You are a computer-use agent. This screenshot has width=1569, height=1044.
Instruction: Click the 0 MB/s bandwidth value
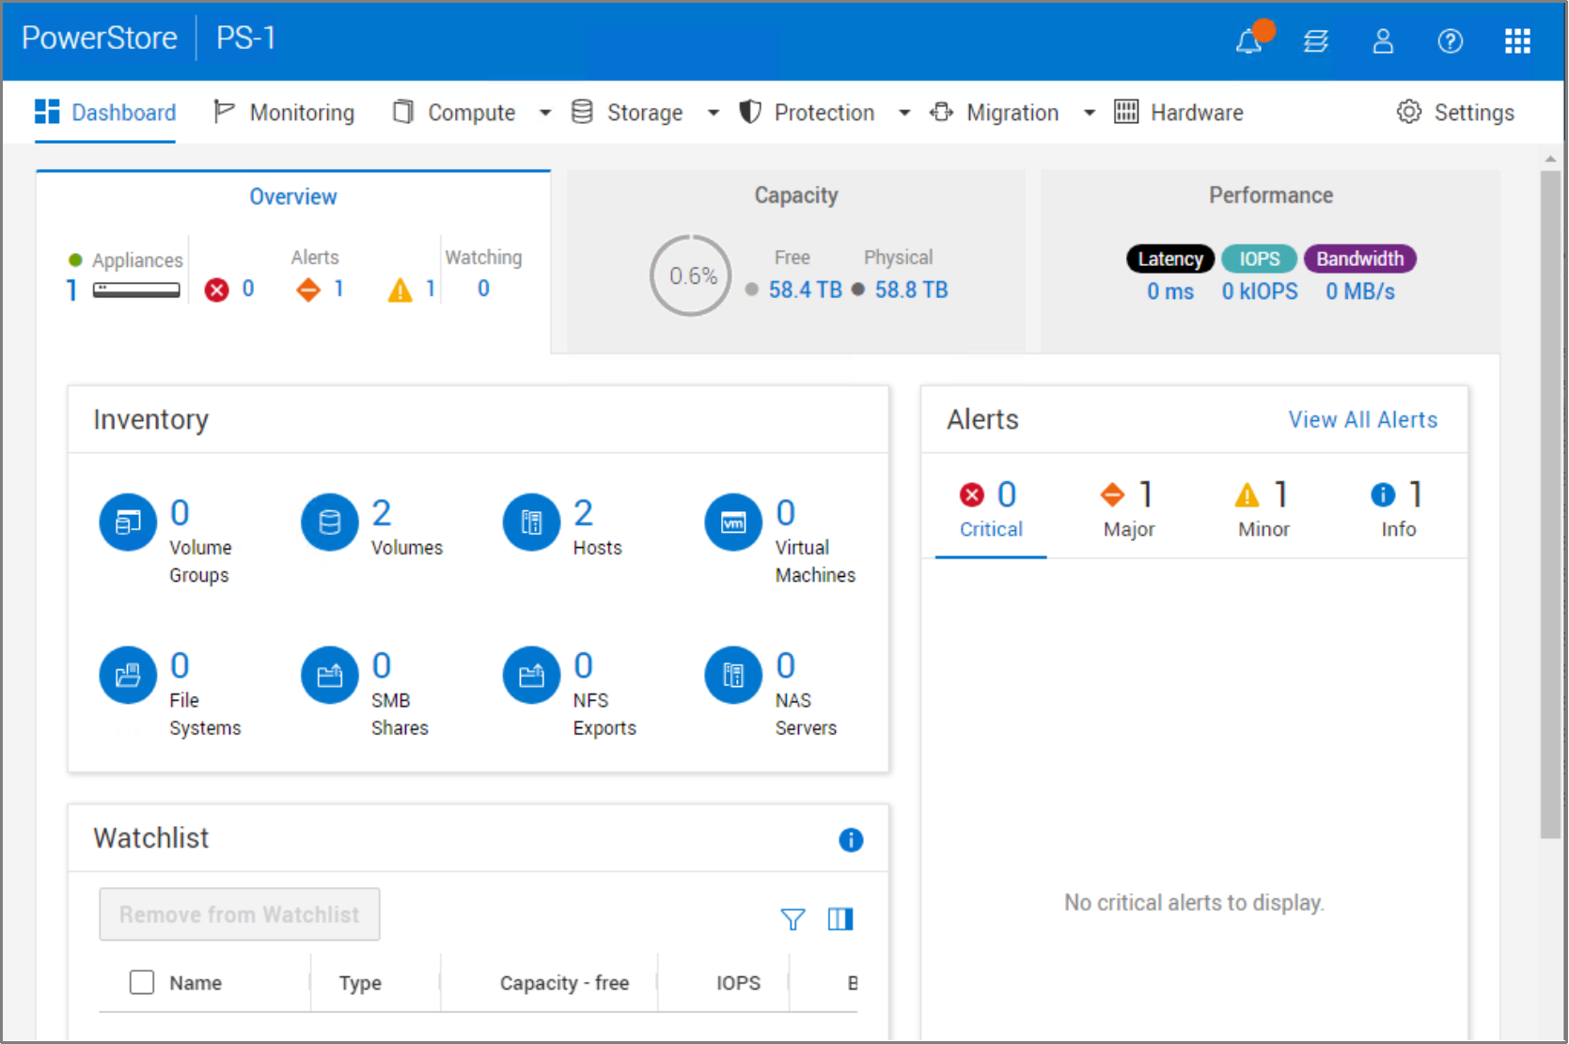click(1360, 291)
